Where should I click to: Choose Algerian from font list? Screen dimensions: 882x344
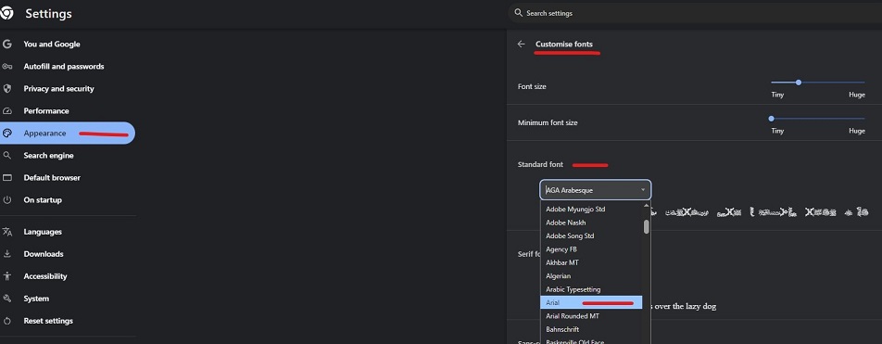592,276
